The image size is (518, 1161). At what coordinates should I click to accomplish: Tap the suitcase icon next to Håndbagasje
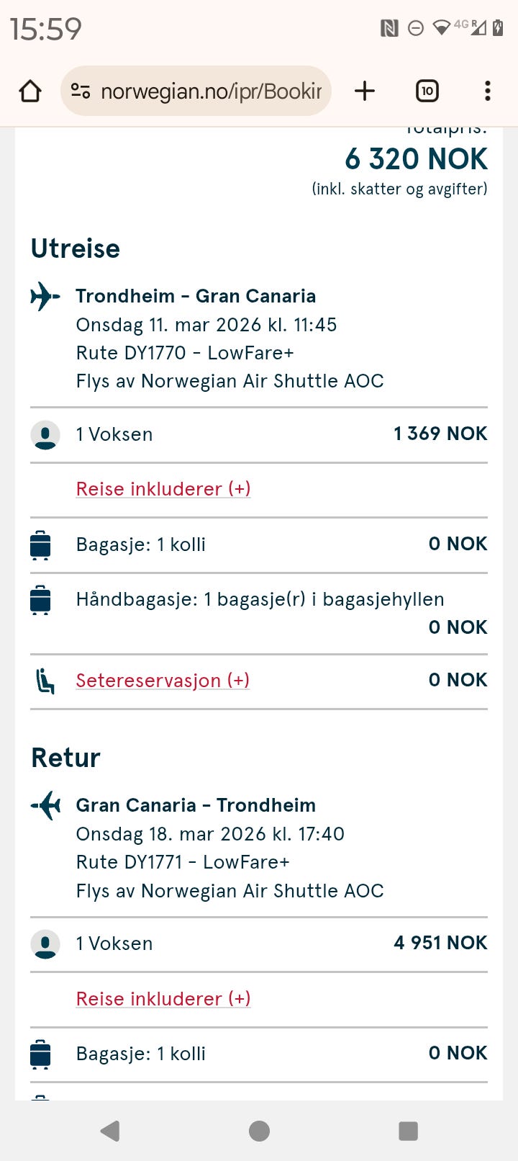41,600
